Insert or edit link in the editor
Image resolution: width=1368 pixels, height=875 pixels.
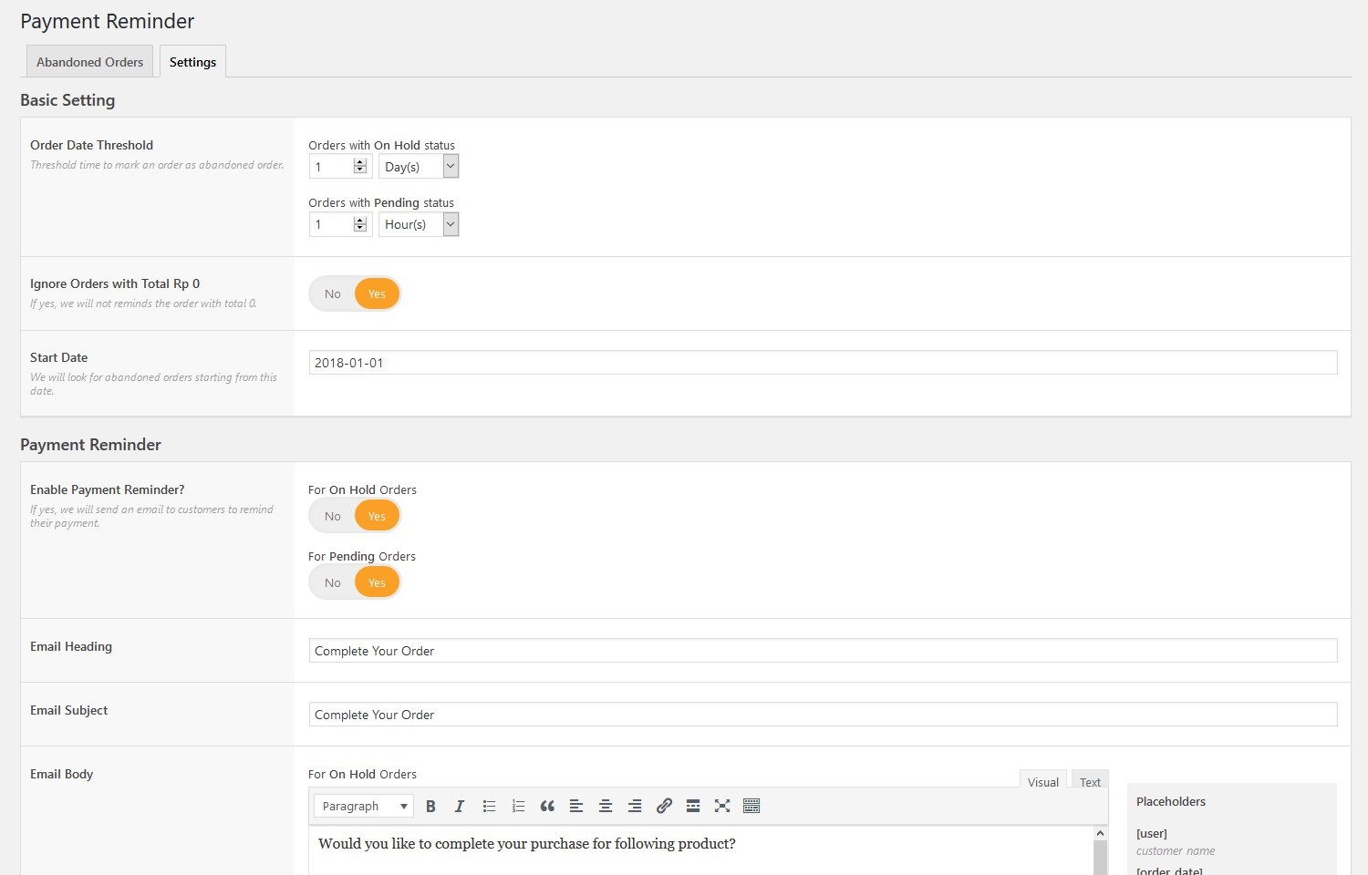click(x=664, y=806)
